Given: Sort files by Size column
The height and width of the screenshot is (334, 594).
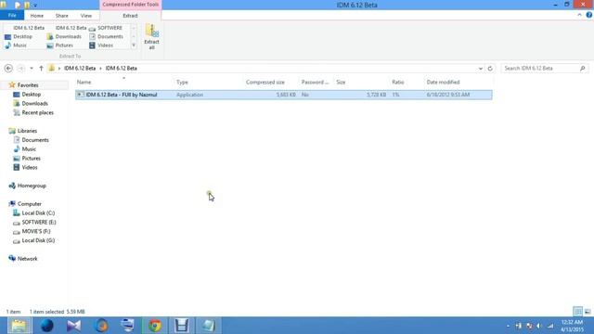Looking at the screenshot, I should pyautogui.click(x=341, y=83).
